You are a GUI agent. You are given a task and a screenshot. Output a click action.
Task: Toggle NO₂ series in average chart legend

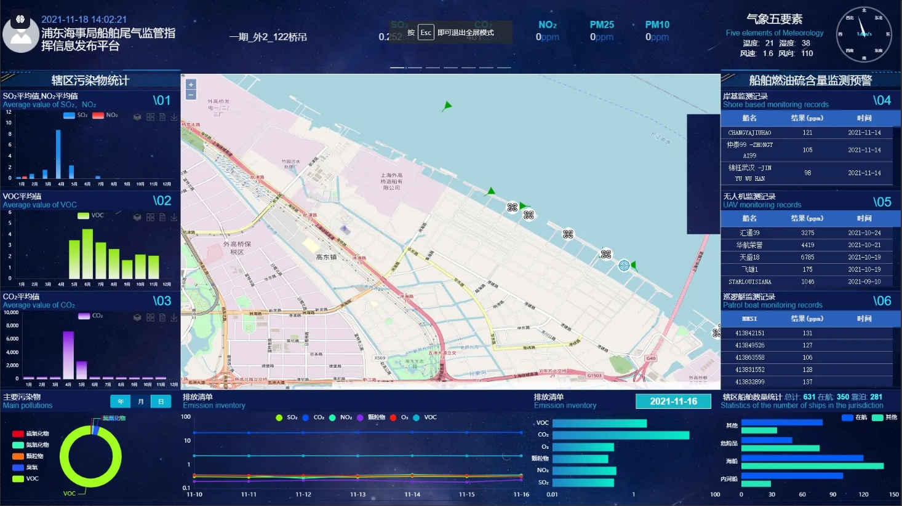tap(105, 115)
